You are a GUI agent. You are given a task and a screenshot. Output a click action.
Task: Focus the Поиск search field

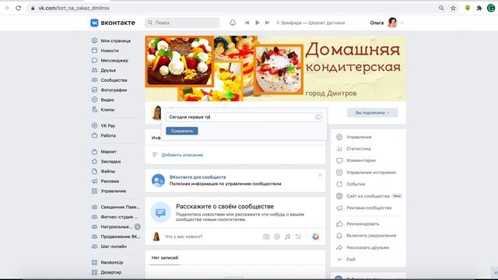click(182, 23)
